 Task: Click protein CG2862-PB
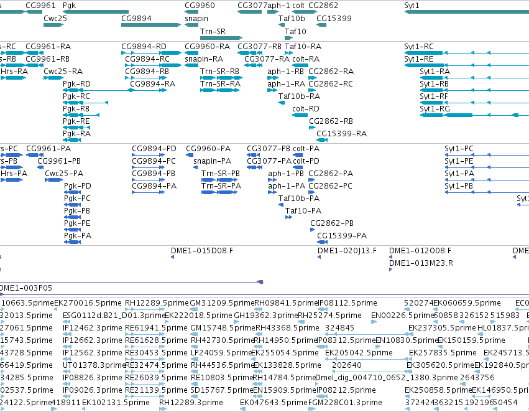(332, 223)
